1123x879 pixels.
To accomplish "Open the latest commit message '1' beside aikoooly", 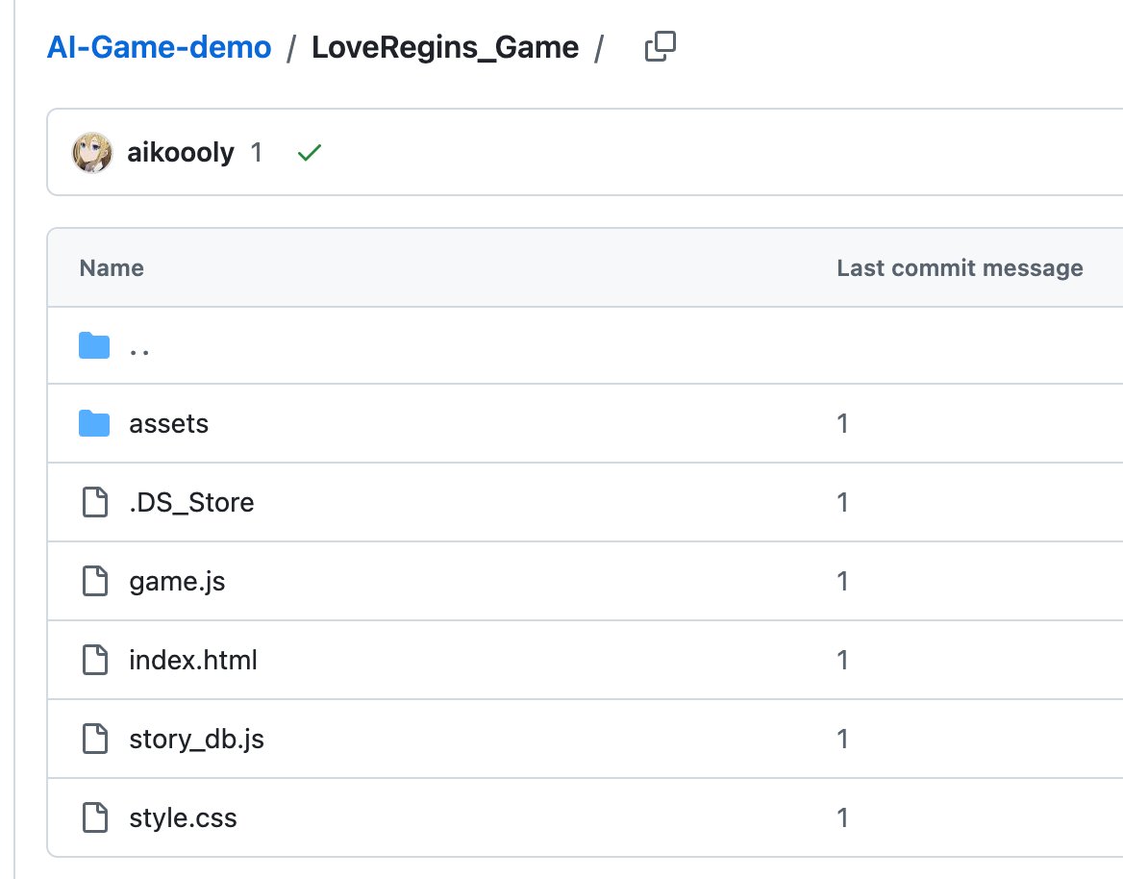I will [256, 153].
